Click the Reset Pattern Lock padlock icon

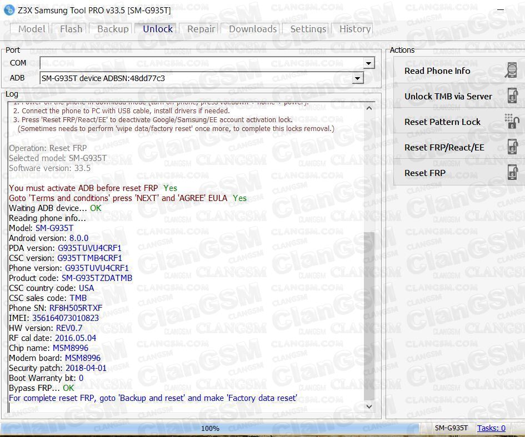(x=512, y=121)
